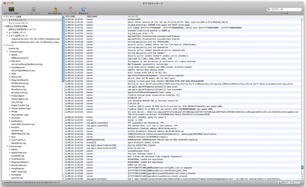Select the mdworker32 crash report
The image size is (306, 187).
click(x=35, y=39)
